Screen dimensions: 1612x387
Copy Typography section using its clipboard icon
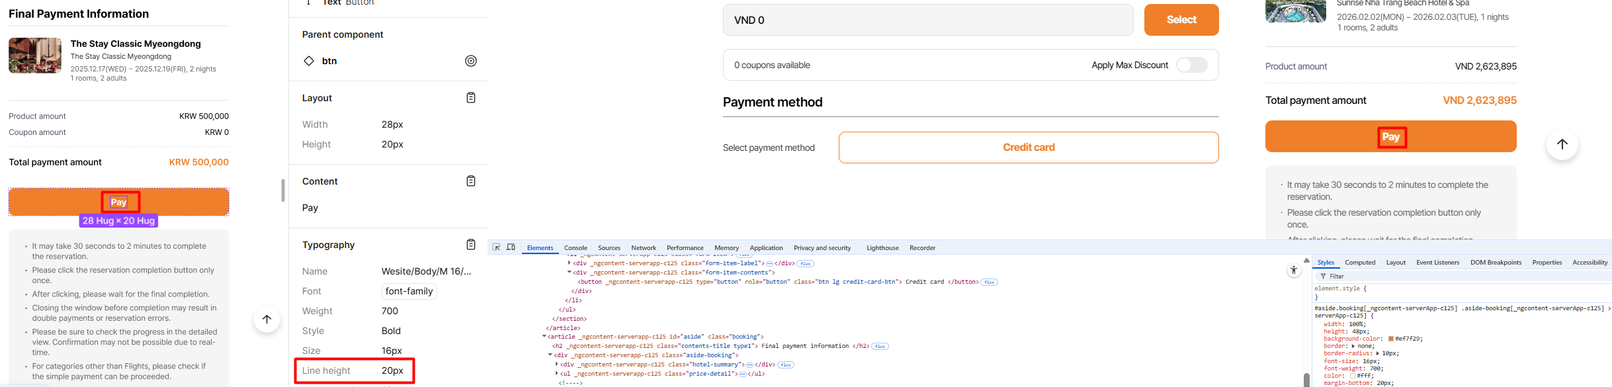pyautogui.click(x=471, y=245)
